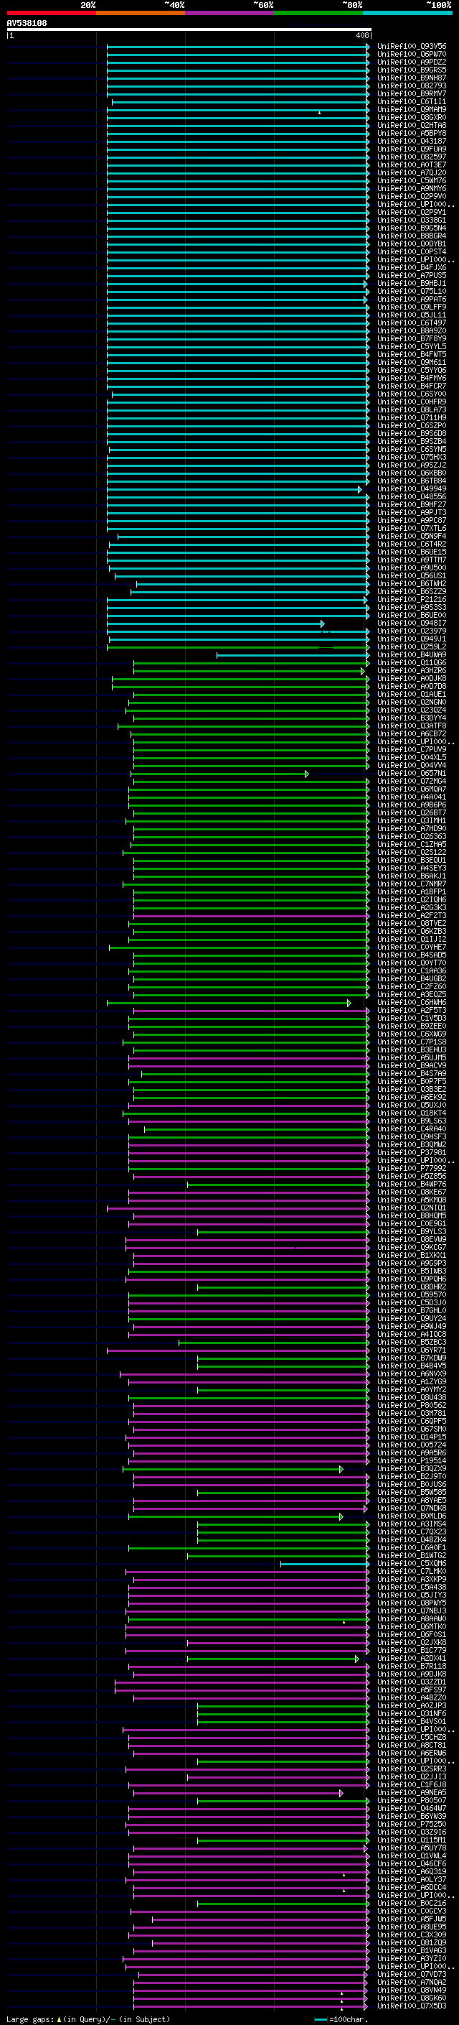Click the orange ~40% identity legend segment
This screenshot has width=459, height=2025.
tap(141, 14)
